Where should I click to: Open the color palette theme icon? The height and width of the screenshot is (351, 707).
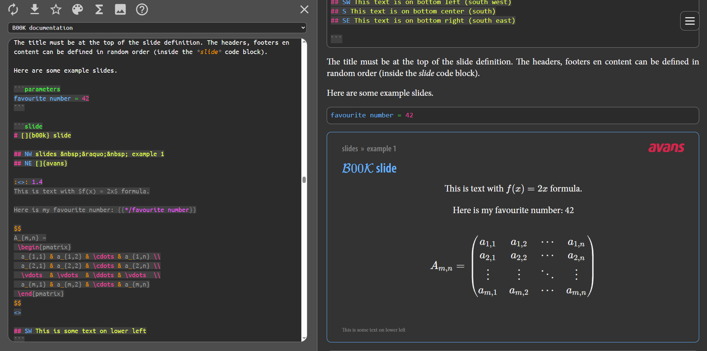(x=77, y=9)
